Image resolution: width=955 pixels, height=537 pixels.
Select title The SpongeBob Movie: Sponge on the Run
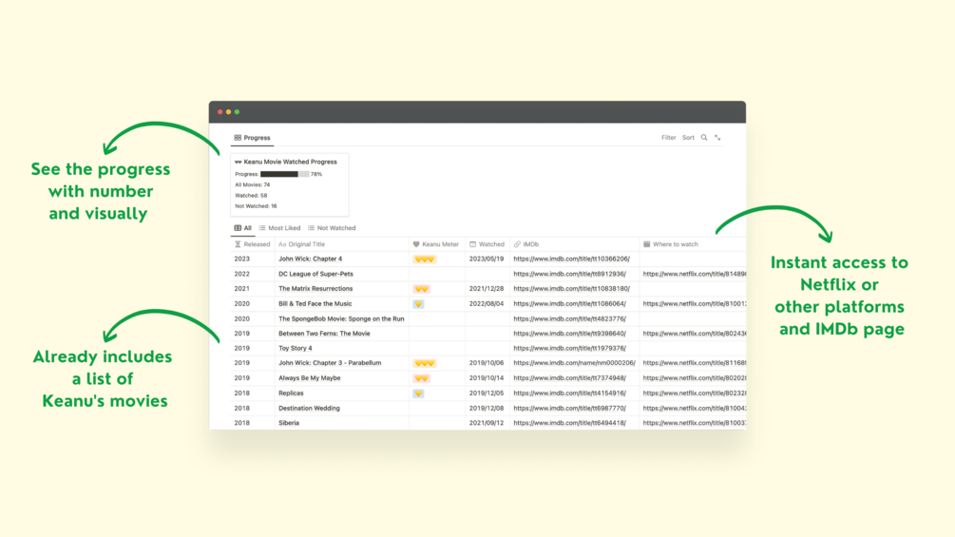(x=341, y=318)
